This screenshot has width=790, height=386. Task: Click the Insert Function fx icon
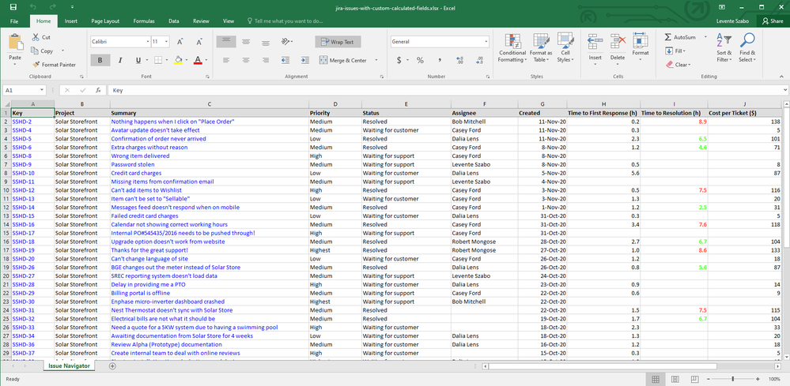[98, 91]
